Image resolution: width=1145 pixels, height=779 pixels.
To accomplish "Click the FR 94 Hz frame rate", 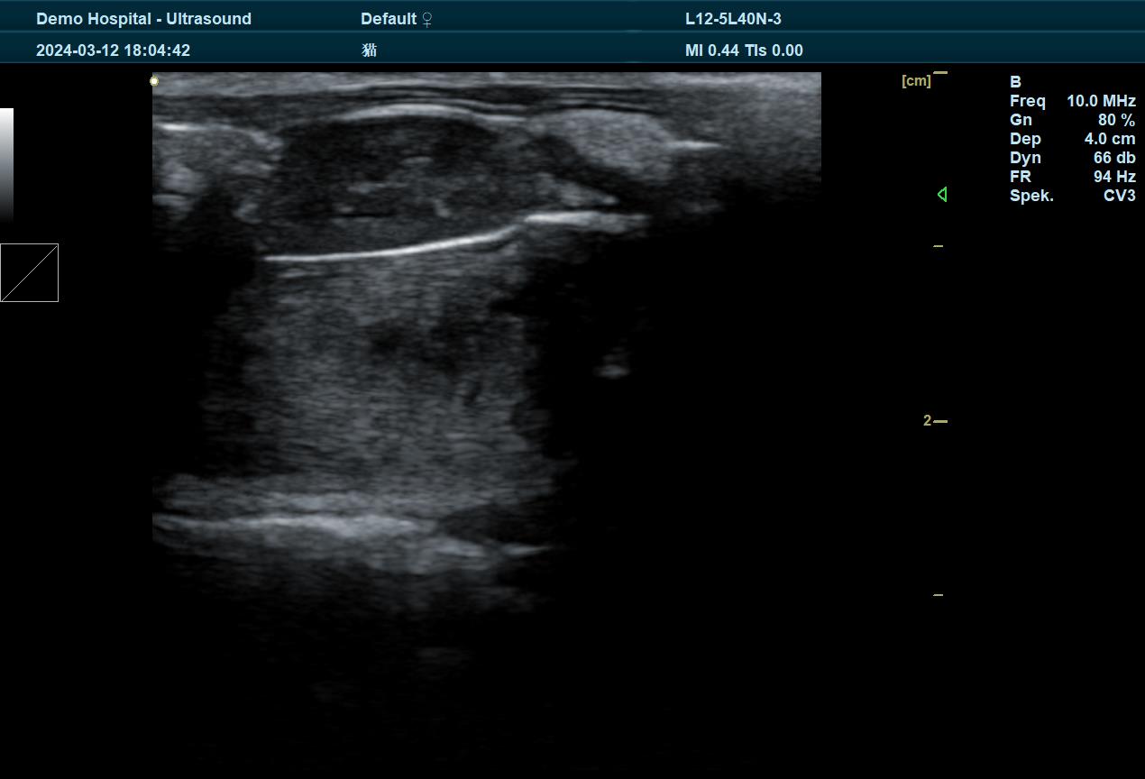I will (x=1072, y=177).
